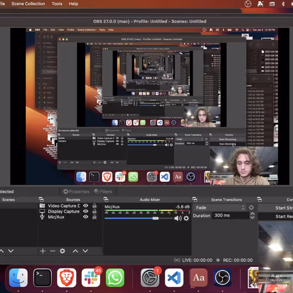Click OBS Studio icon in the Dock
The width and height of the screenshot is (293, 293).
point(222,278)
